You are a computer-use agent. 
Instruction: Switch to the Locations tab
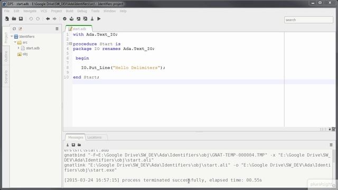coord(95,137)
